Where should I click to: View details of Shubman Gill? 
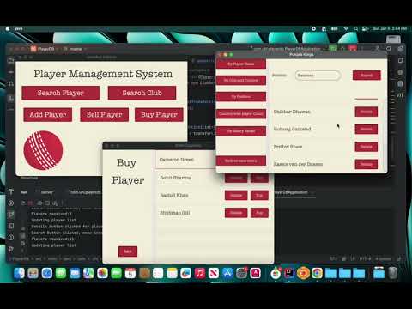click(x=236, y=213)
